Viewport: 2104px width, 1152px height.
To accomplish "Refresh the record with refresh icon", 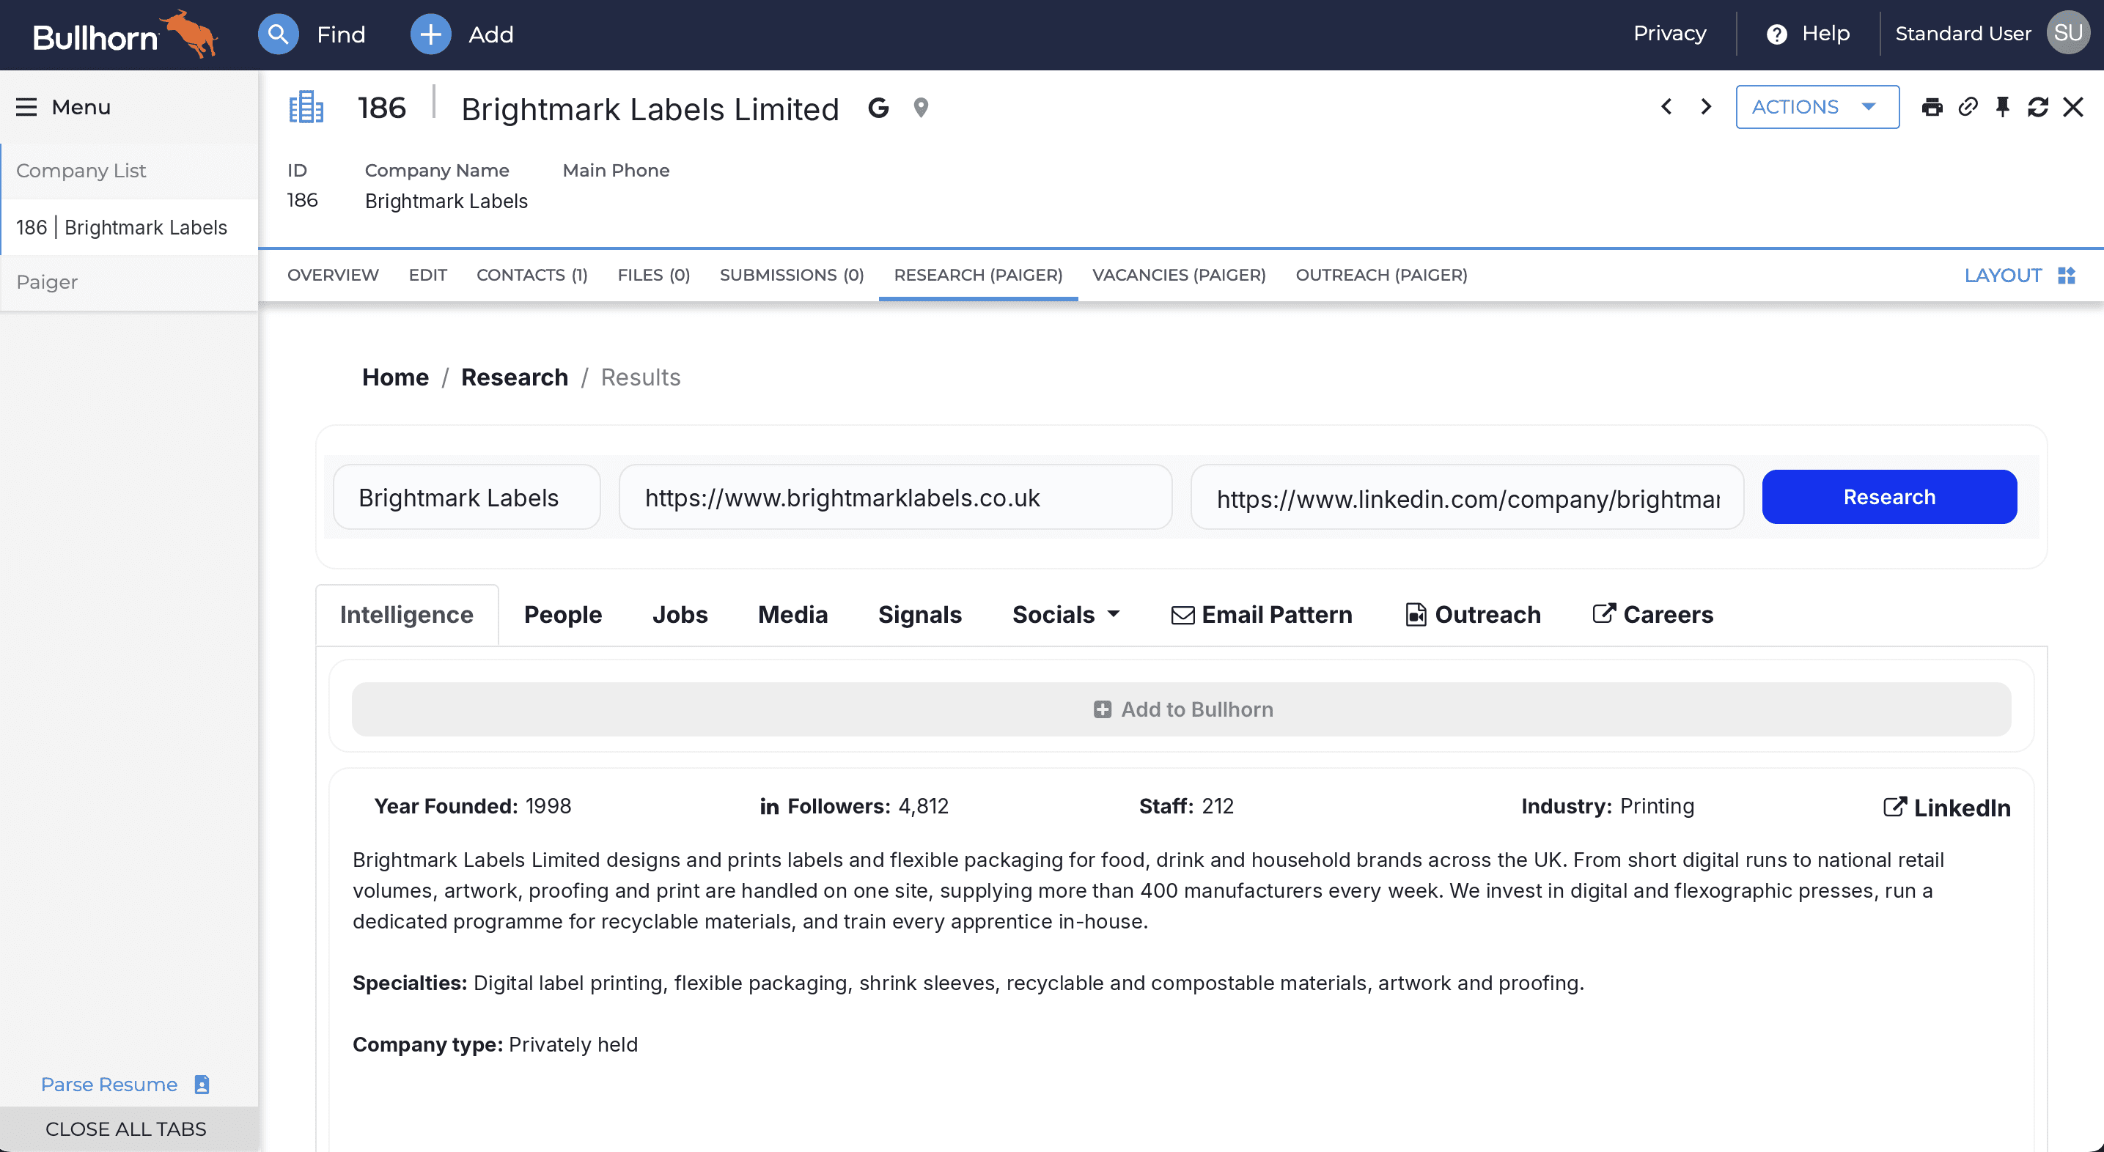I will (2038, 107).
